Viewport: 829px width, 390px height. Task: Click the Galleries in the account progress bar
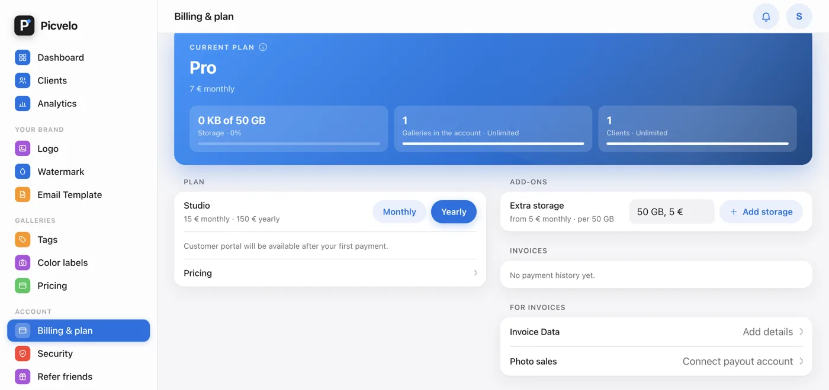point(493,144)
